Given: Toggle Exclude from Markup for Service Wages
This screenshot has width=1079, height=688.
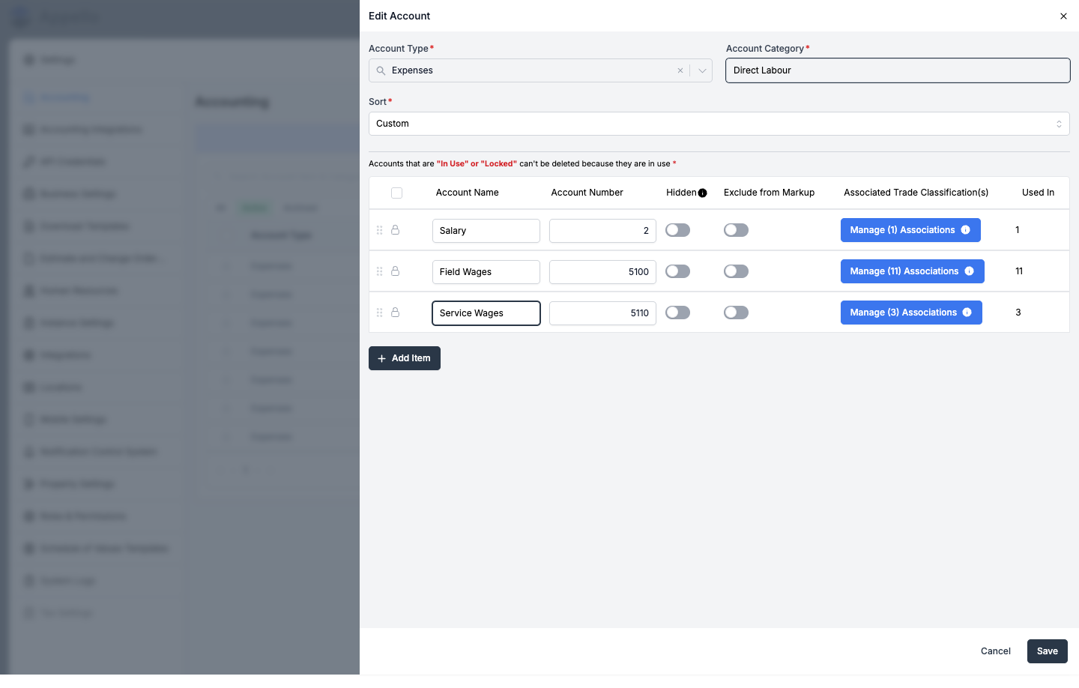Looking at the screenshot, I should (x=736, y=313).
